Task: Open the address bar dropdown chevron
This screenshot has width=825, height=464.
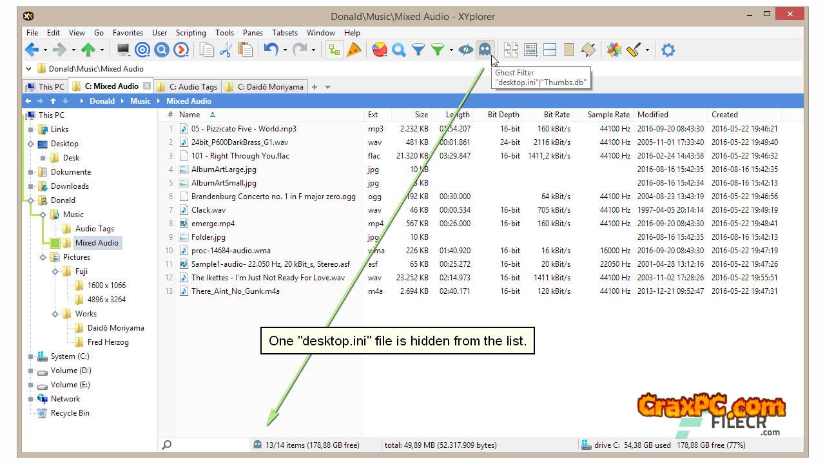Action: tap(29, 69)
